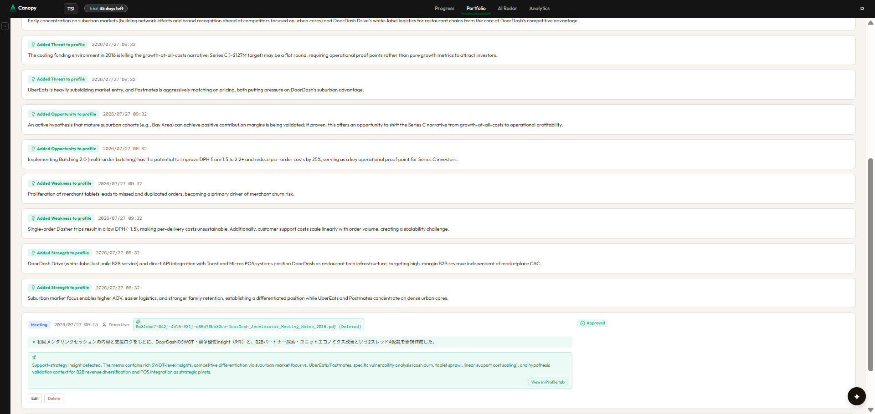Click the vertical scrollbar thumb

pos(870,265)
